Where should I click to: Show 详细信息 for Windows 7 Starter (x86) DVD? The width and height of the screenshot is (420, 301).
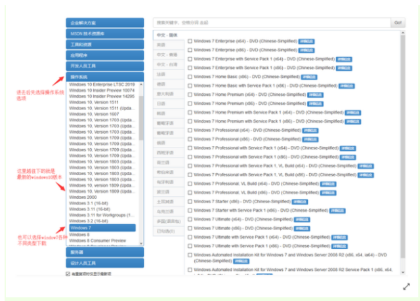tap(300, 202)
